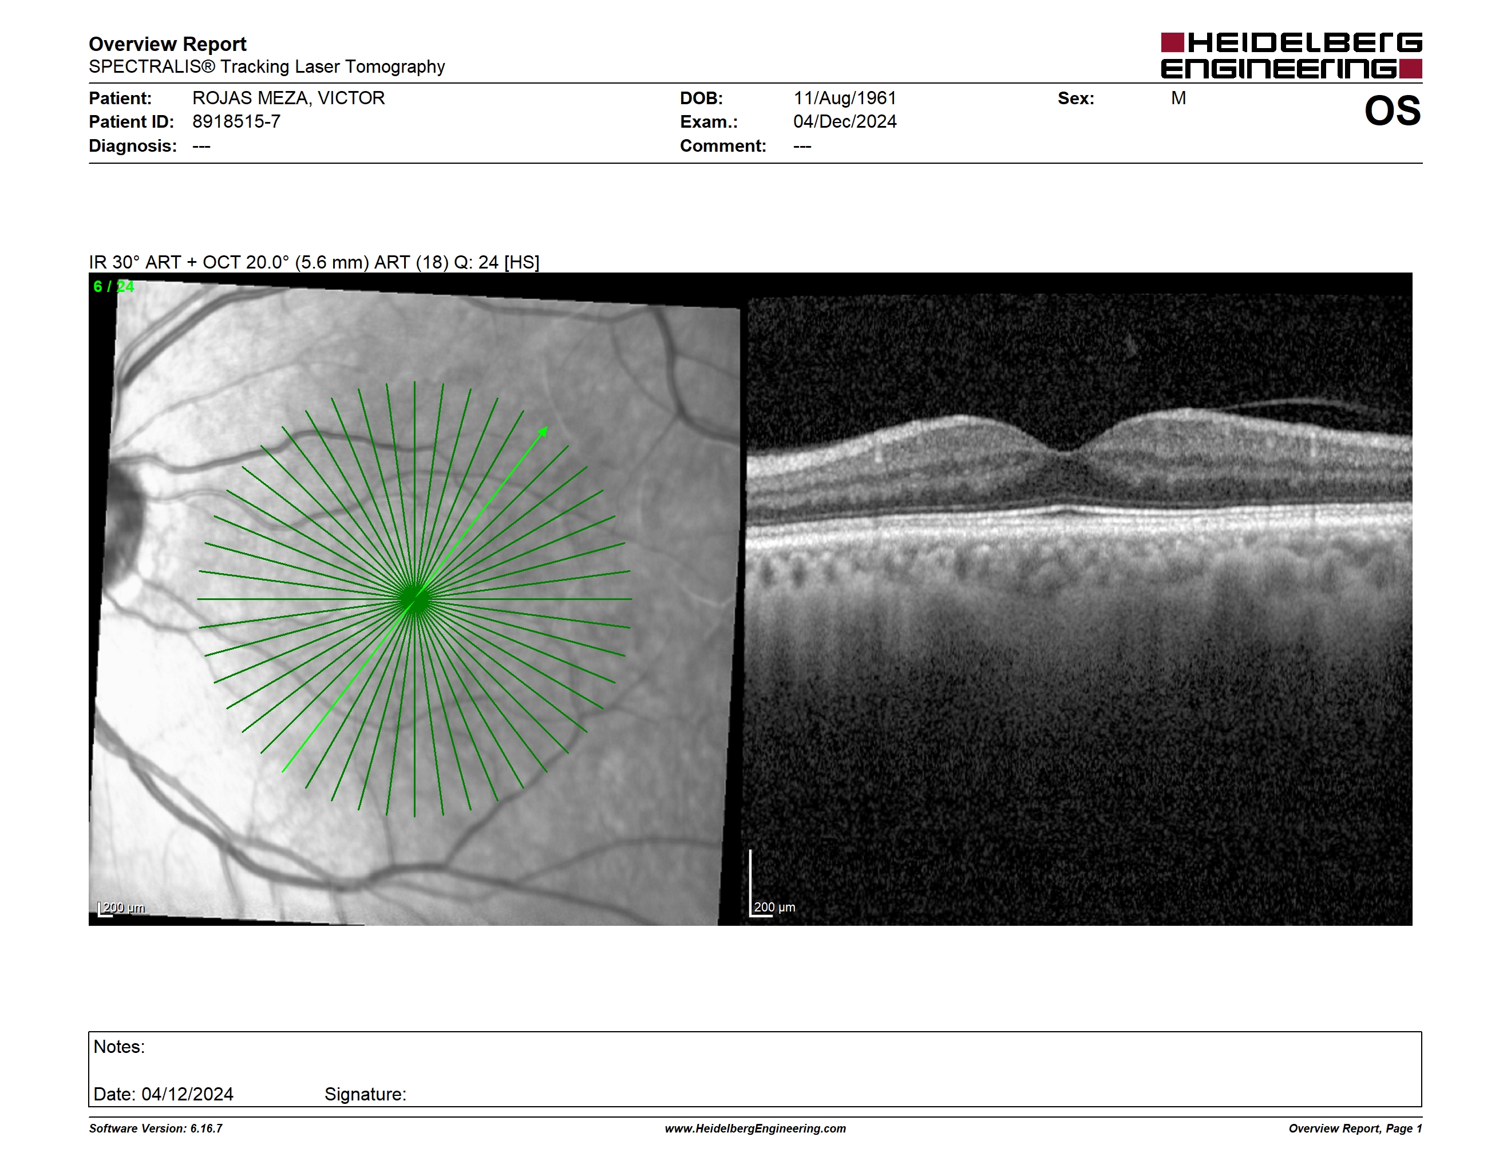The image size is (1511, 1168).
Task: Open the www.HeidelbergEngineering.com link
Action: coord(755,1128)
